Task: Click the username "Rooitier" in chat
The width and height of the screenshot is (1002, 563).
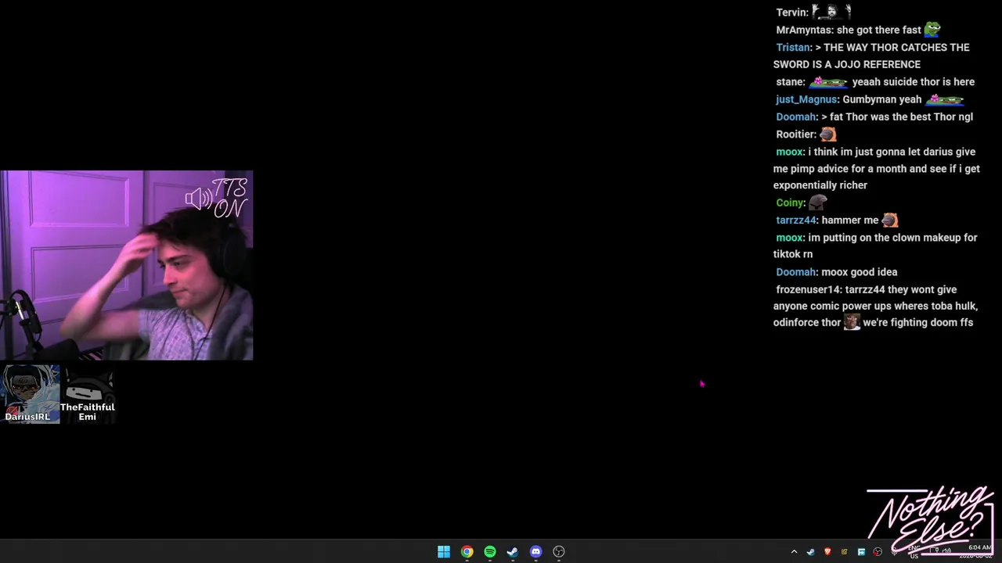Action: (795, 134)
